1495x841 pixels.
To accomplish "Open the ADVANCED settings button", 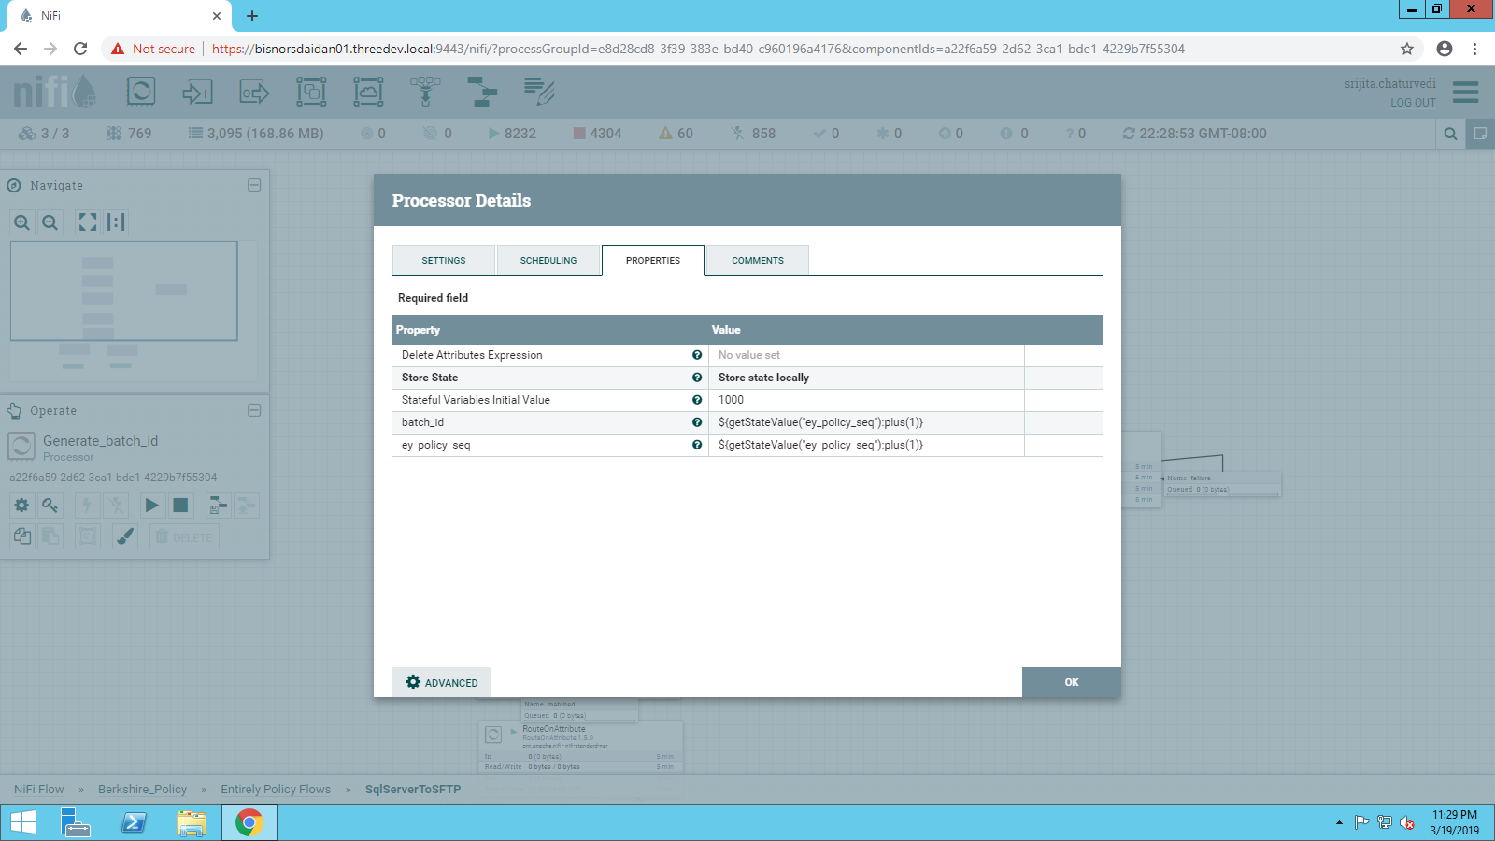I will (x=442, y=682).
